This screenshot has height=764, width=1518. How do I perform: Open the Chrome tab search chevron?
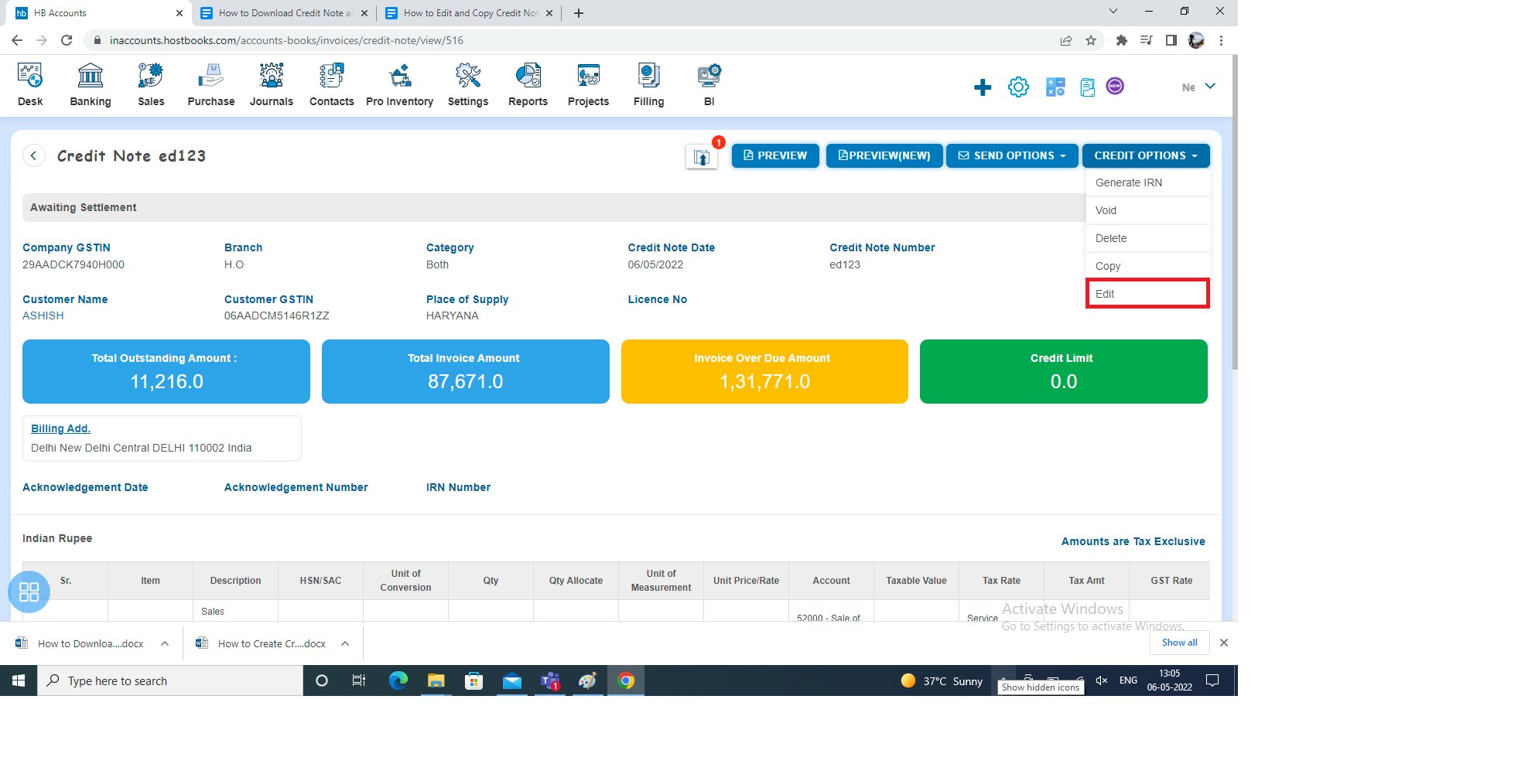1113,12
